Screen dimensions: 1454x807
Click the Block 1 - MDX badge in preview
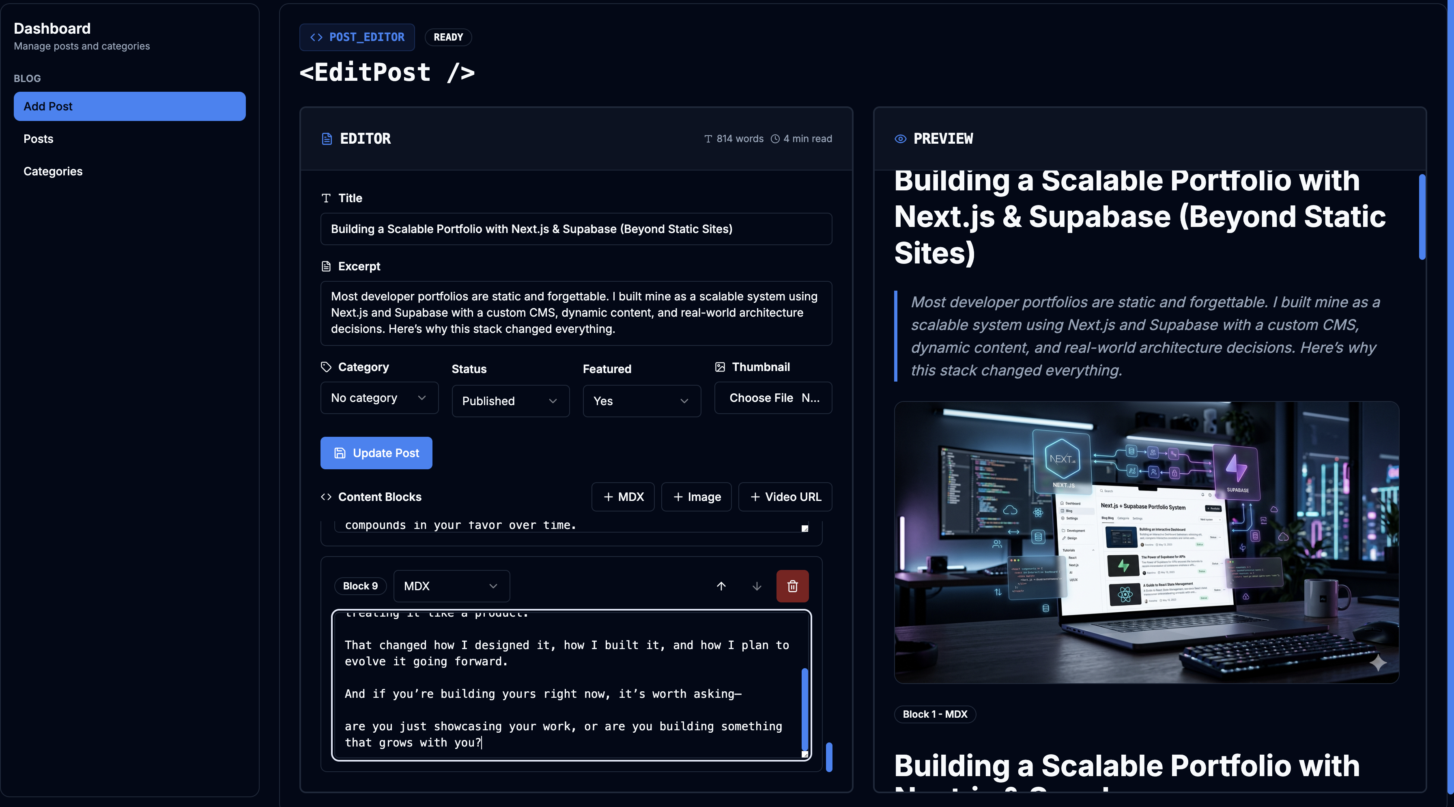point(935,714)
